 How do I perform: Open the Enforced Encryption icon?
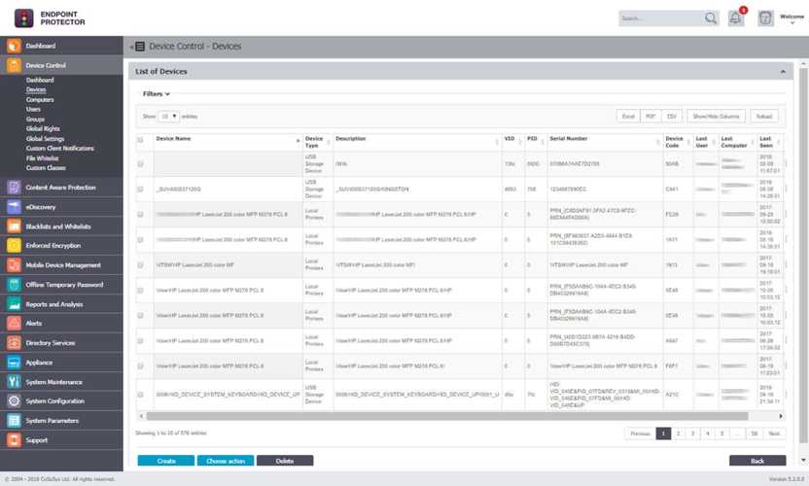click(x=14, y=246)
